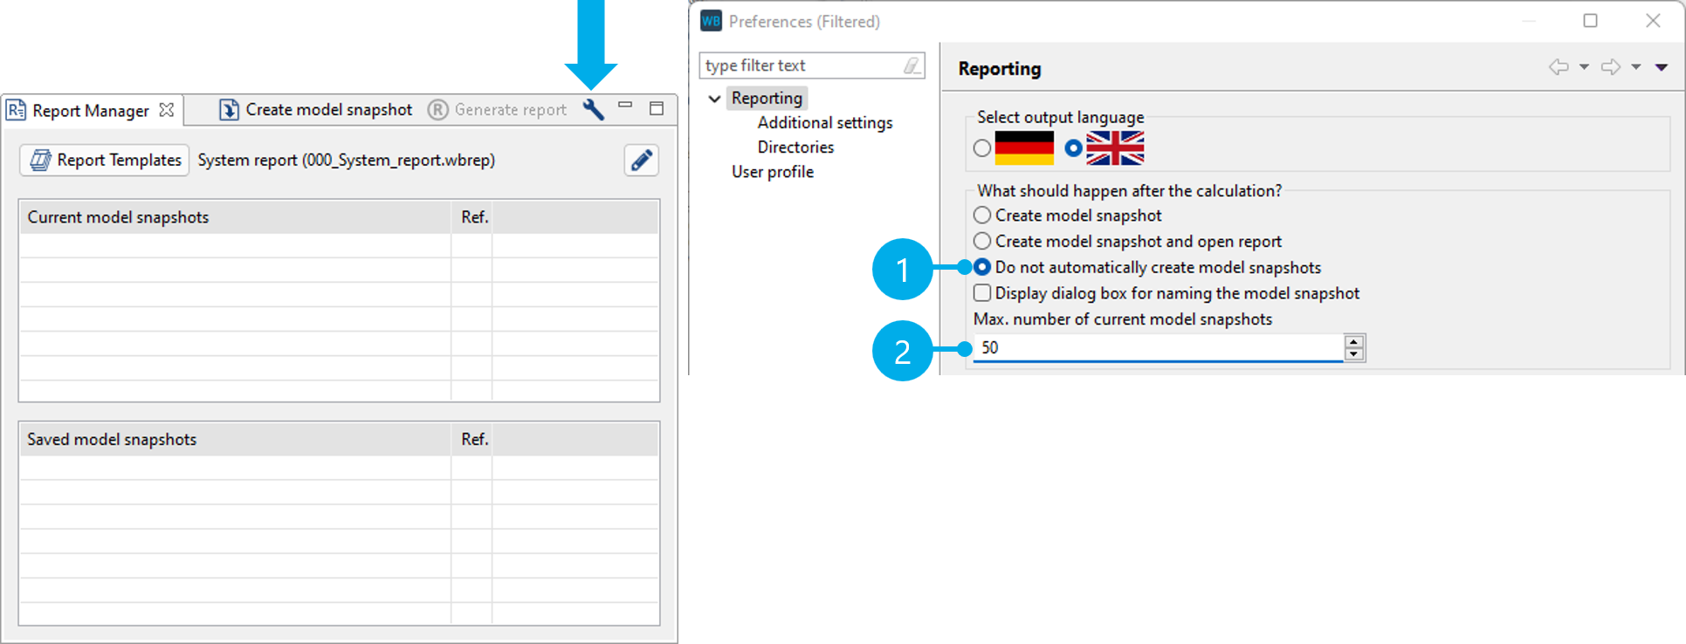
Task: Click the UK flag icon
Action: (1115, 148)
